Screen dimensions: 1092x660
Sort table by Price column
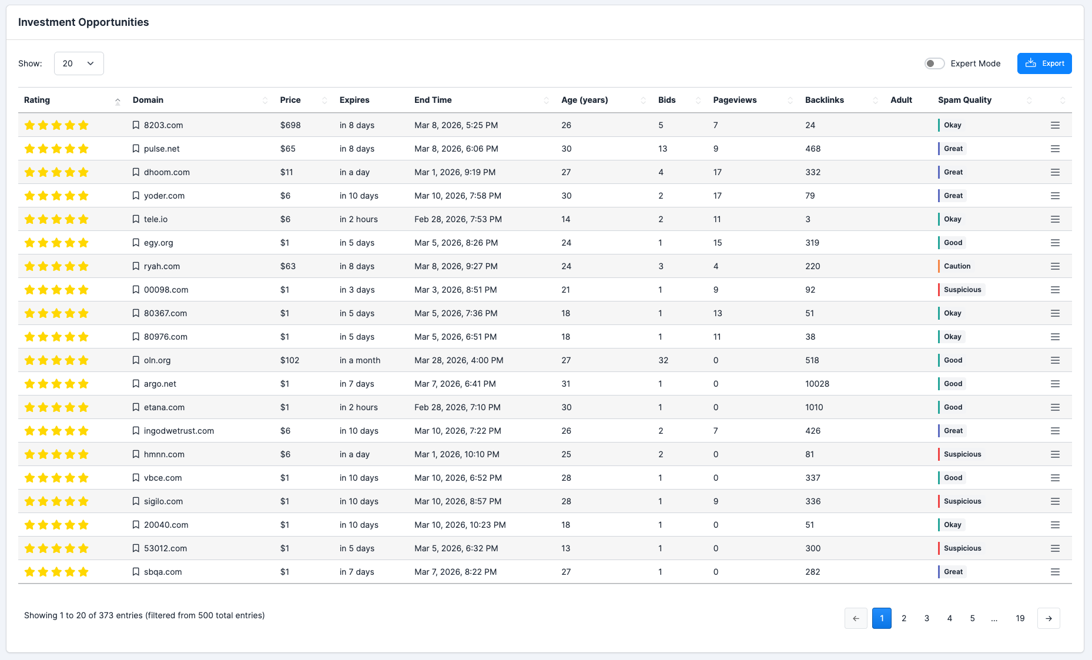point(290,100)
